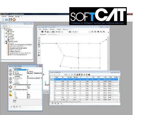
Task: Select the highlighted first row of the table
Action: click(84, 79)
